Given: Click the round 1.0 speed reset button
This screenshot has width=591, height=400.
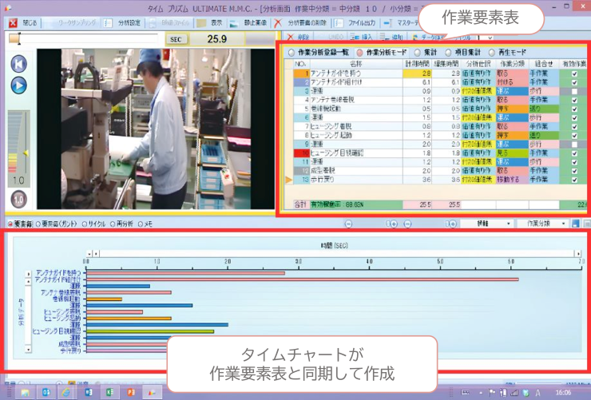Looking at the screenshot, I should coord(18,200).
